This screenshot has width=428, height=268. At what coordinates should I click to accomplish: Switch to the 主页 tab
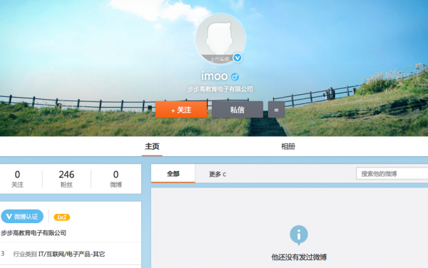point(152,146)
